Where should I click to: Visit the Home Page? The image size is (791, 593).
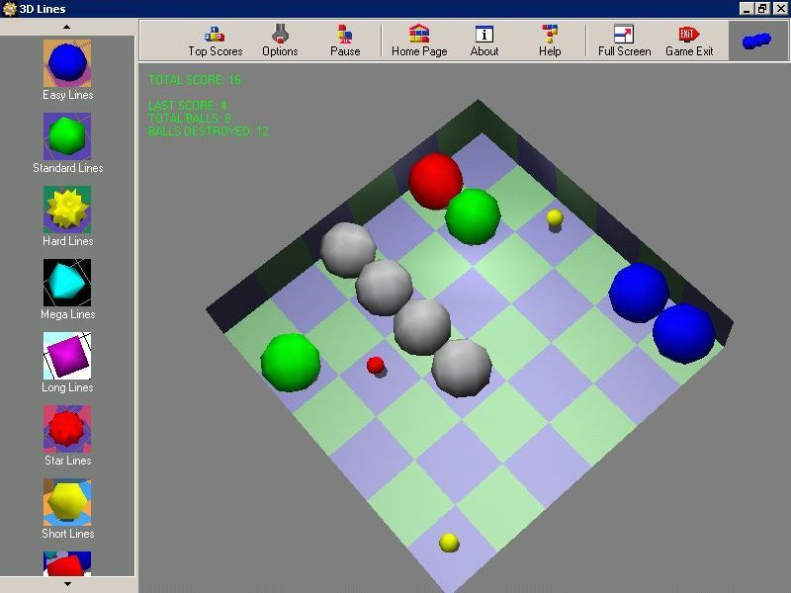tap(419, 41)
